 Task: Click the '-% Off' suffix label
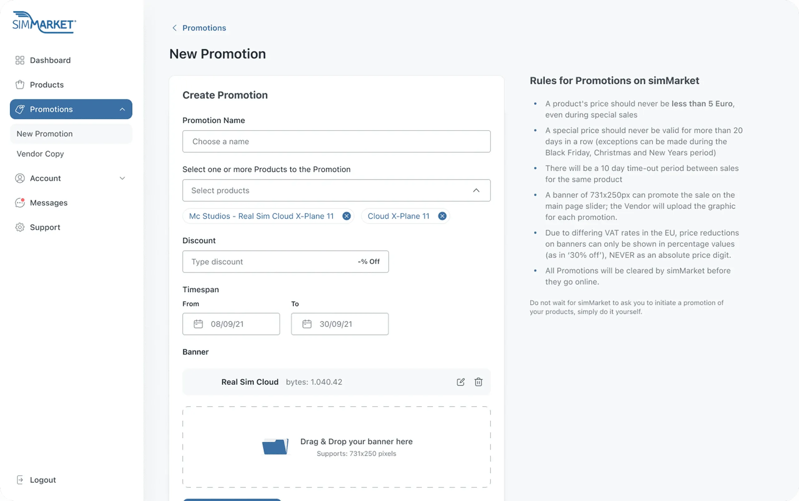tap(369, 262)
